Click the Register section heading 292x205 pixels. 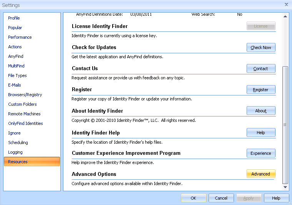82,90
